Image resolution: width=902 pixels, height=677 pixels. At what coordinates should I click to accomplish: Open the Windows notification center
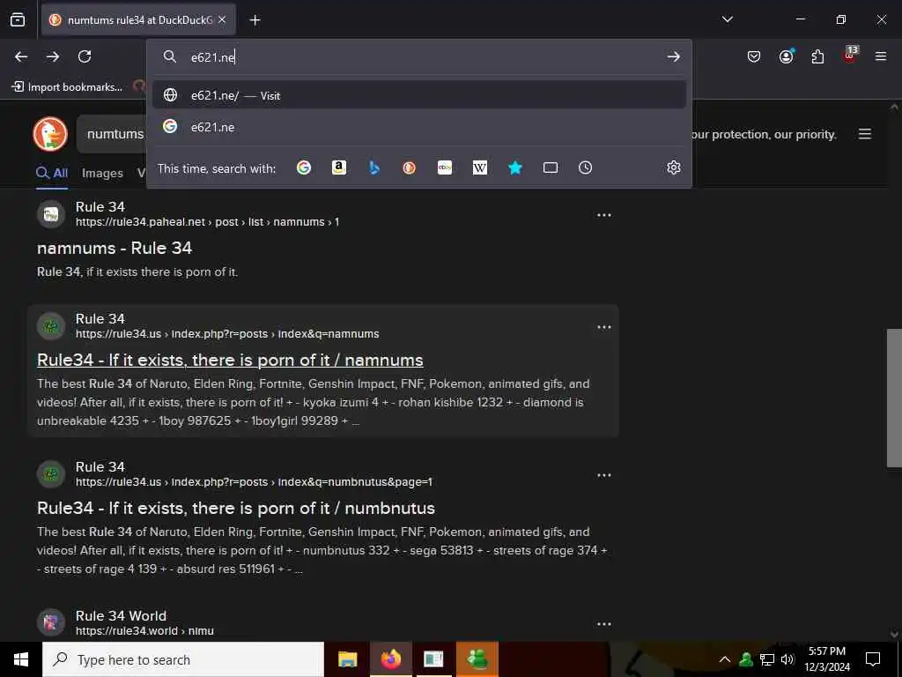[873, 659]
